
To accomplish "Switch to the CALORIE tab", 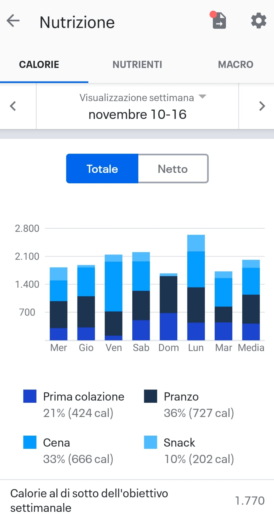I will pos(39,64).
